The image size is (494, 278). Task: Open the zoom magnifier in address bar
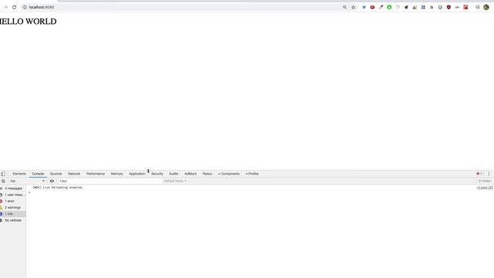(x=345, y=7)
